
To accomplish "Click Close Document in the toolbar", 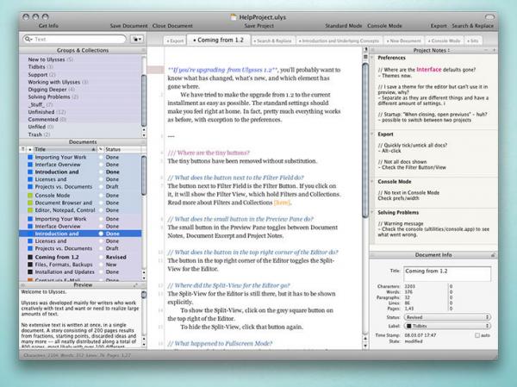I will [x=172, y=26].
